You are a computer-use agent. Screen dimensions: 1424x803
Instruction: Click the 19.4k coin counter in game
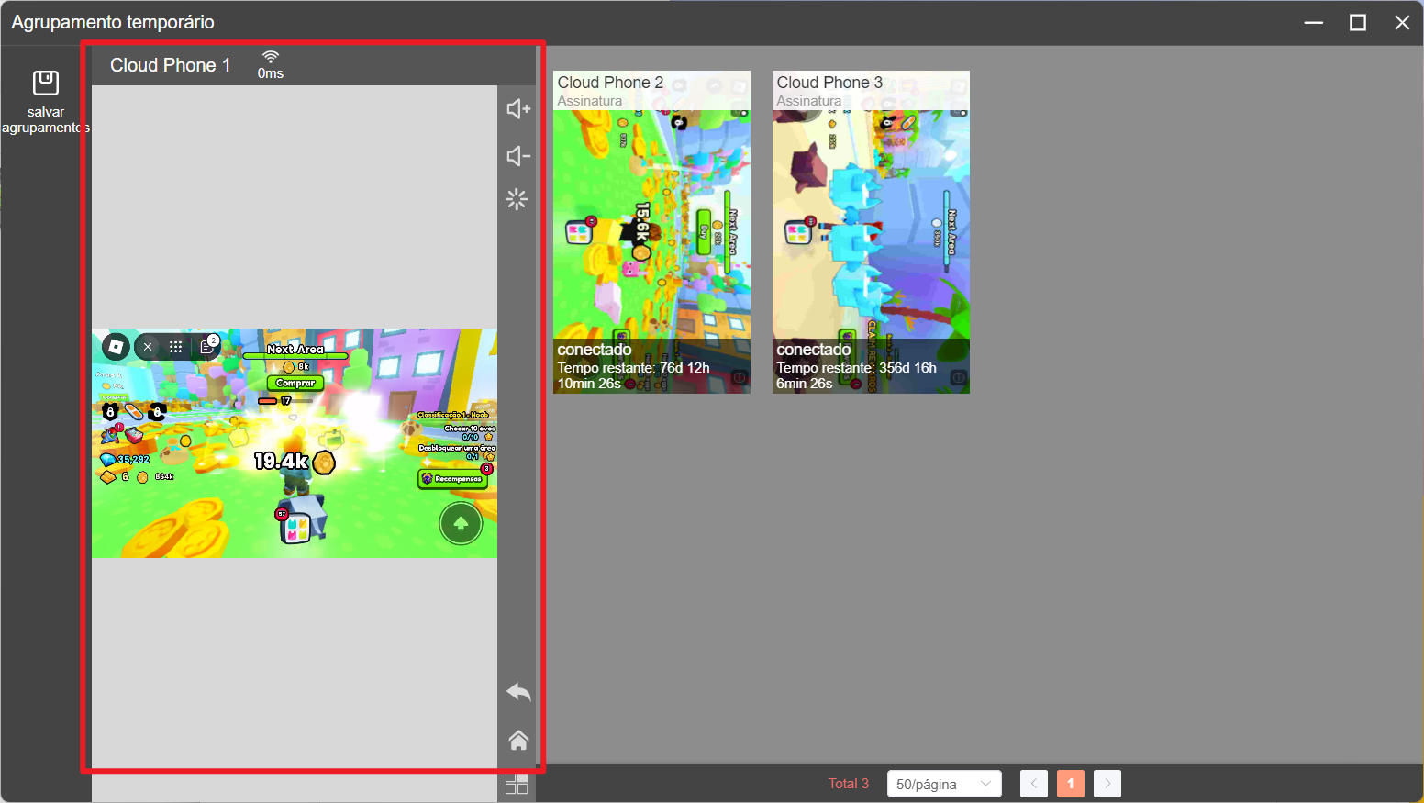[x=295, y=461]
